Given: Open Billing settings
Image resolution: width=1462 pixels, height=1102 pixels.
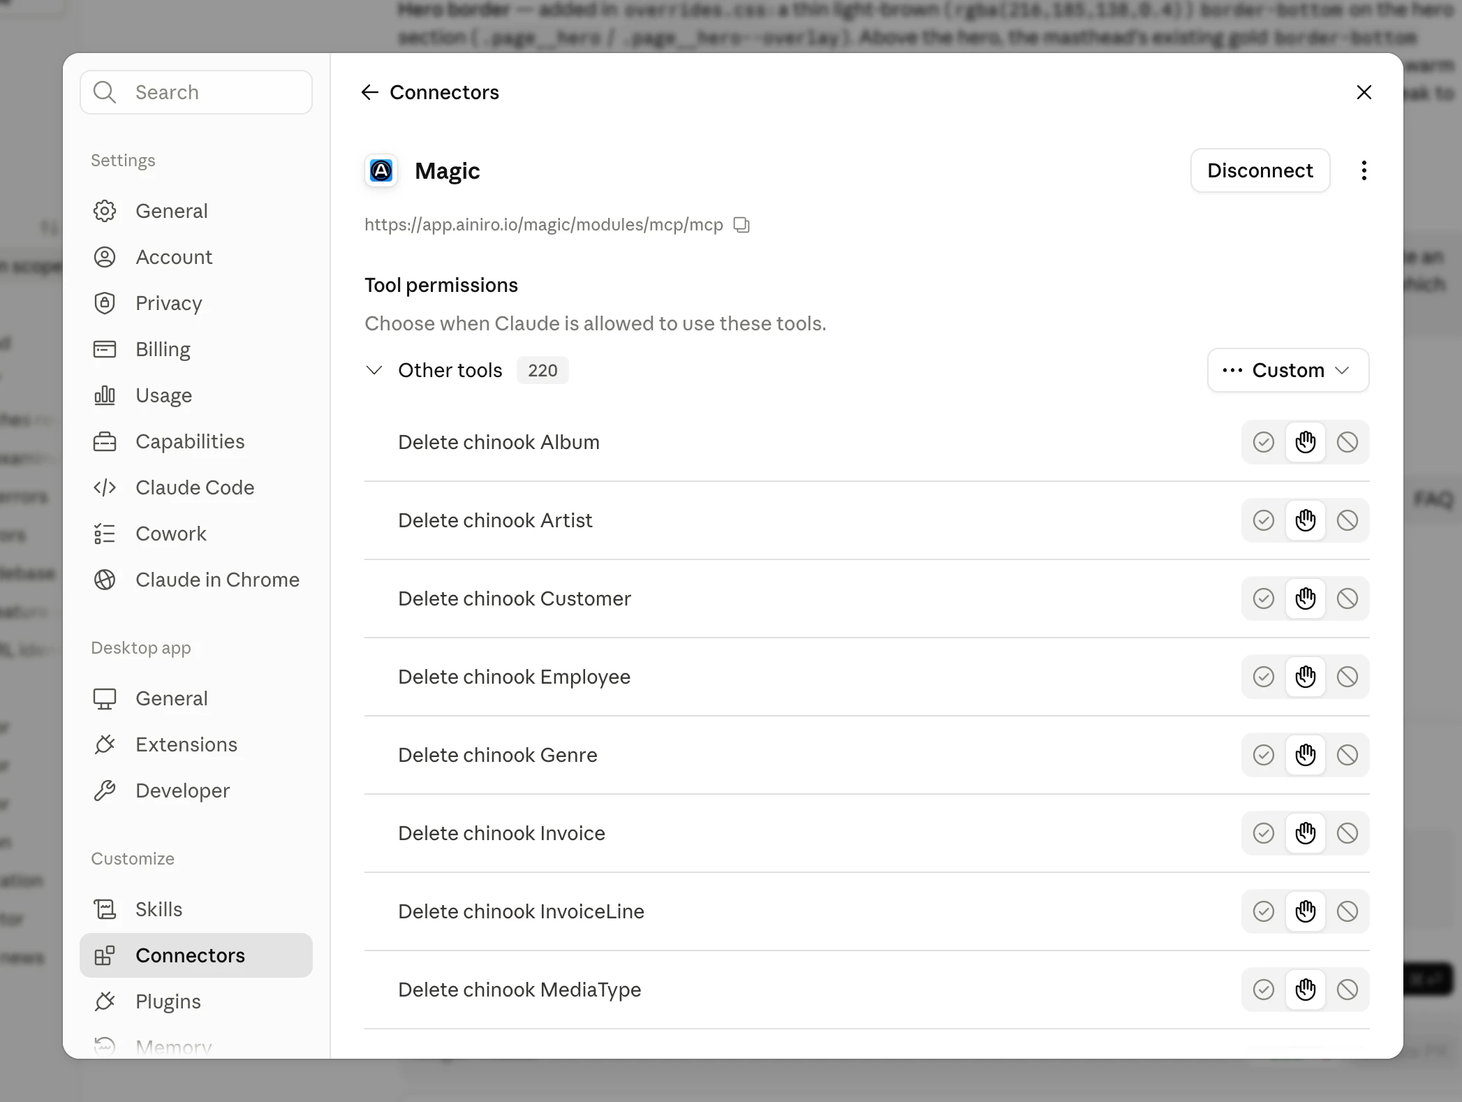Looking at the screenshot, I should click(195, 349).
